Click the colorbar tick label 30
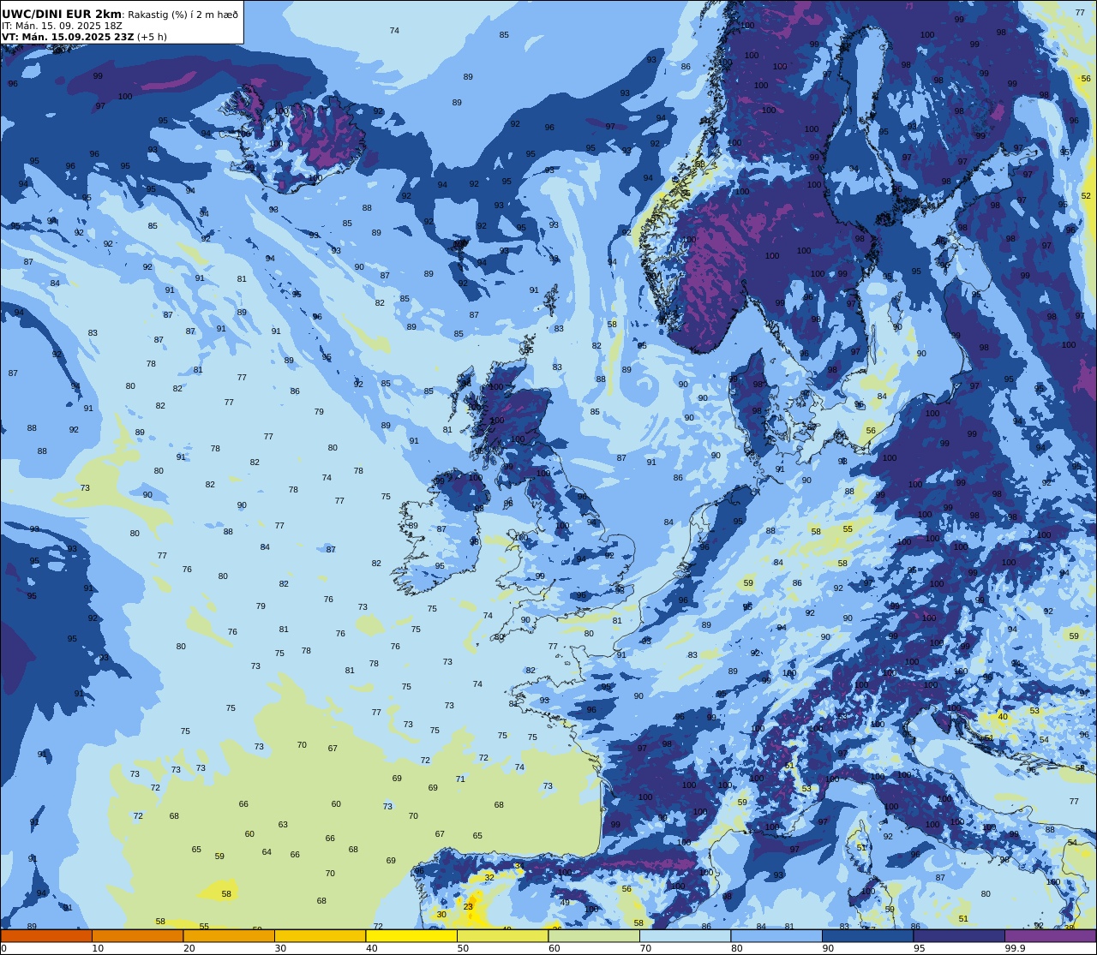Image resolution: width=1097 pixels, height=955 pixels. [x=280, y=948]
